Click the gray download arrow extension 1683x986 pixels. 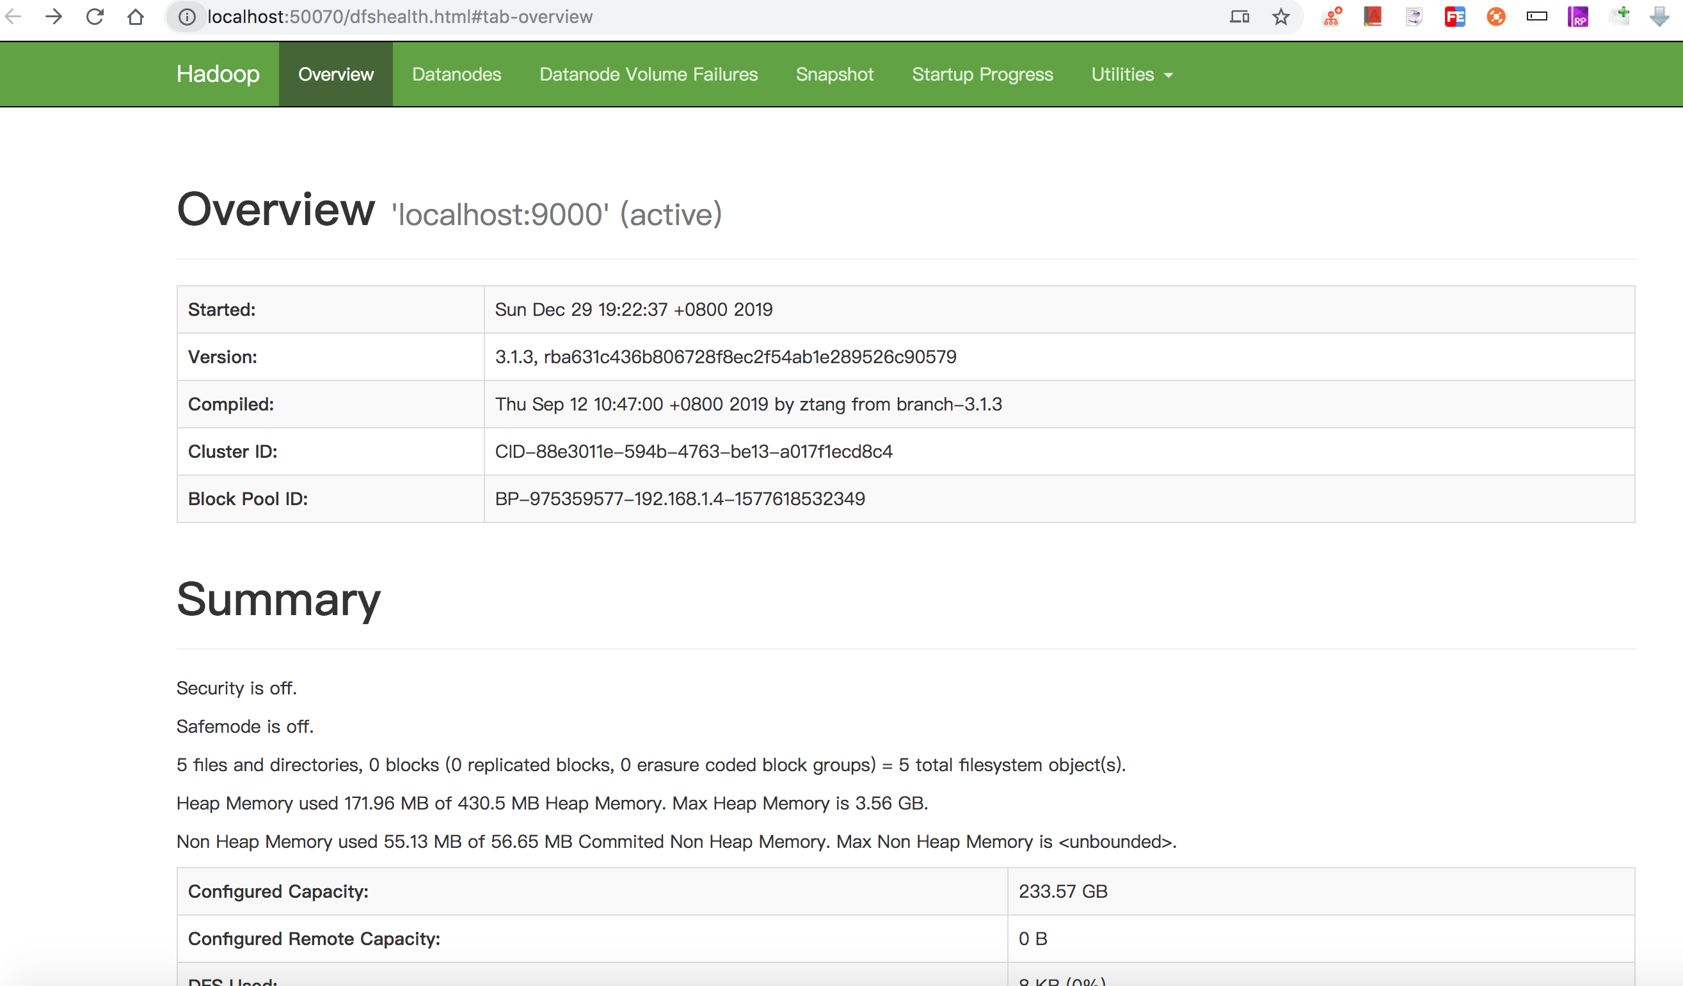(1659, 17)
